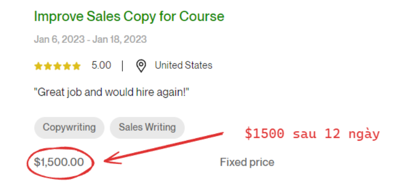The image size is (402, 191).
Task: Click the red hand-drawn circle outline
Action: (60, 148)
